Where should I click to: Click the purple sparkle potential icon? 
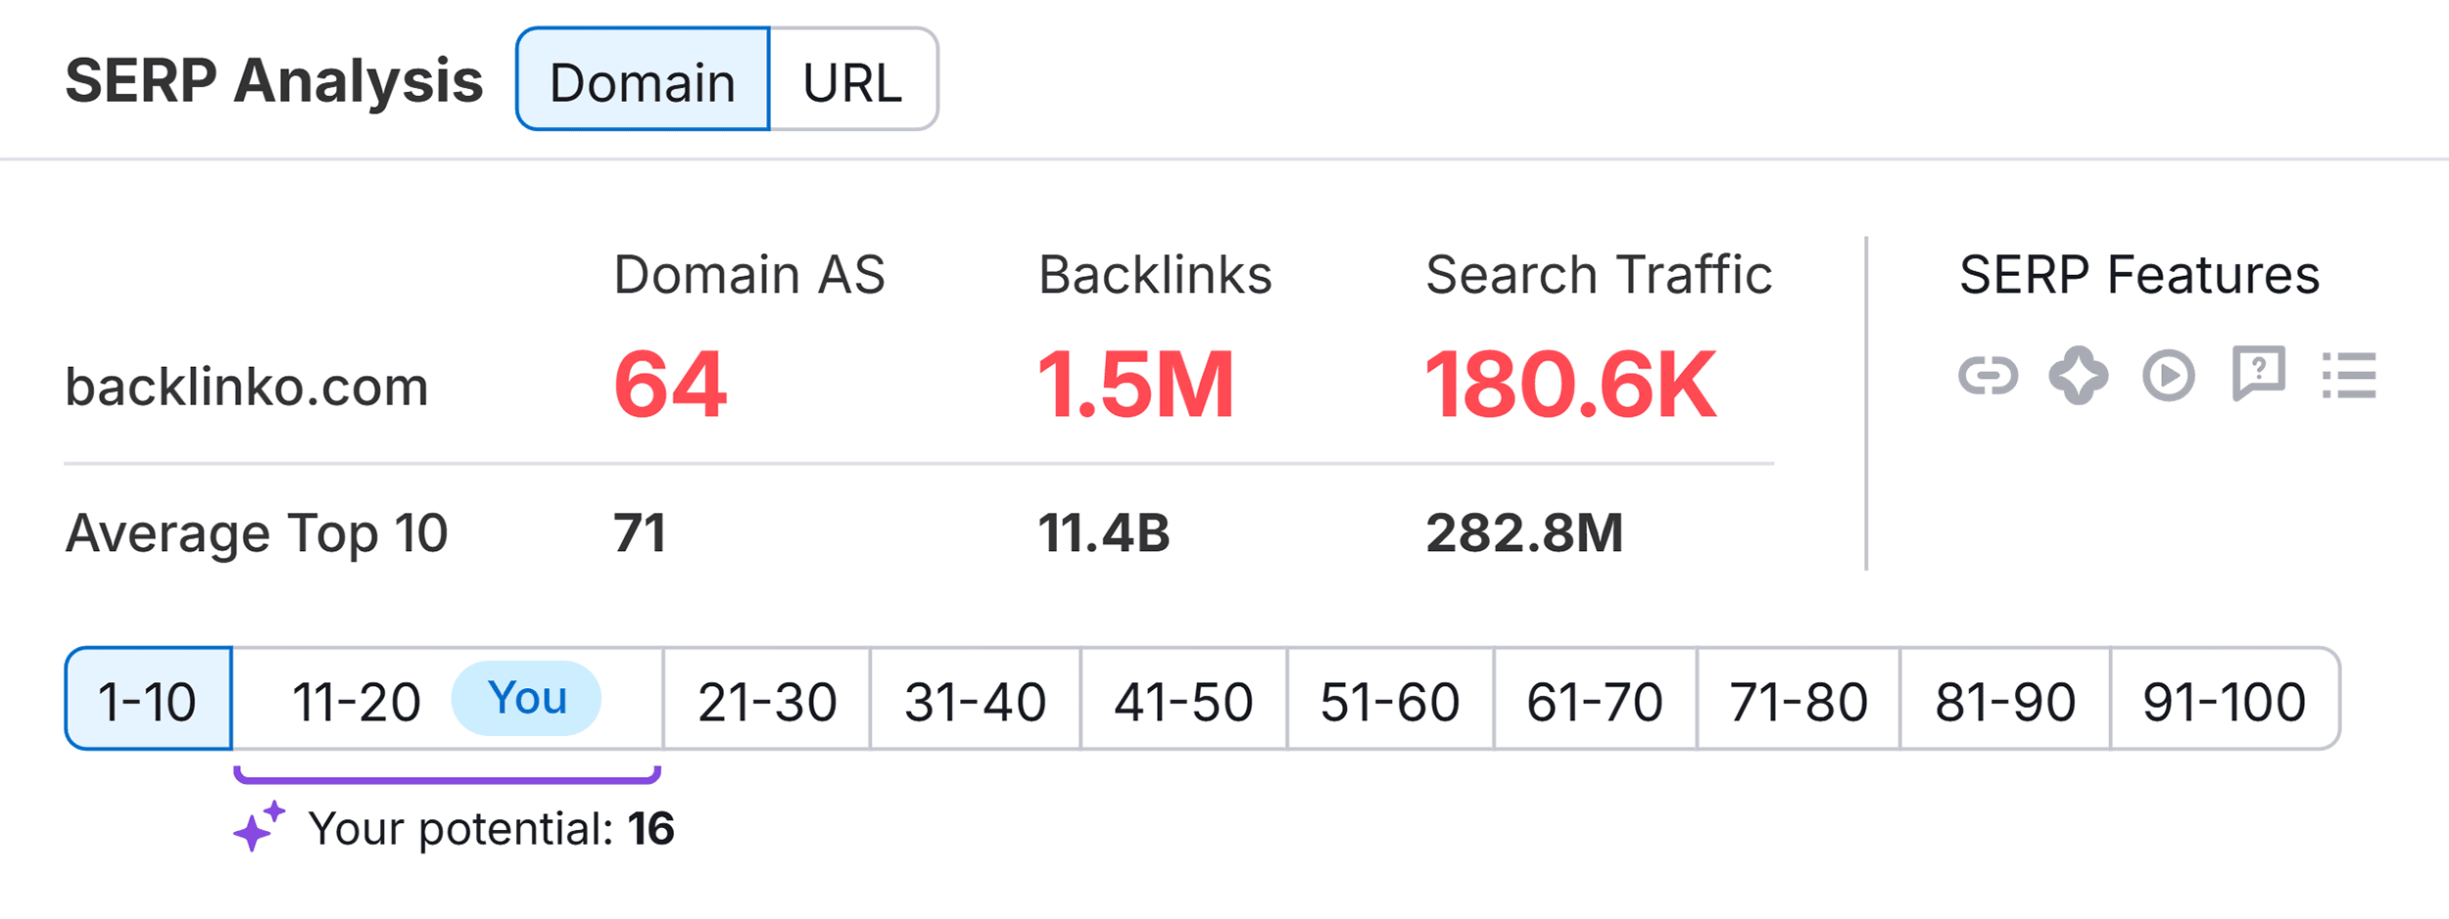click(x=259, y=826)
